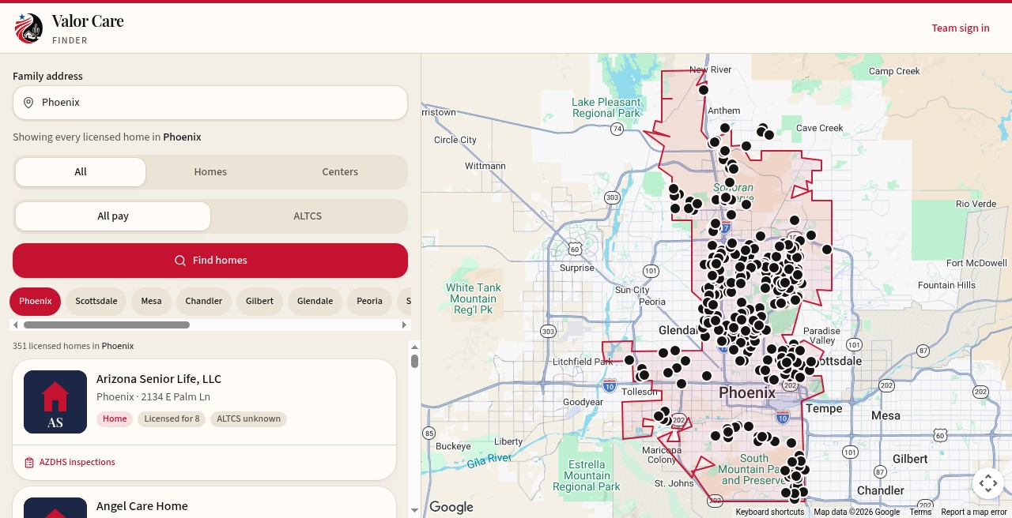Image resolution: width=1012 pixels, height=518 pixels.
Task: Choose the Mesa city chip
Action: (x=151, y=302)
